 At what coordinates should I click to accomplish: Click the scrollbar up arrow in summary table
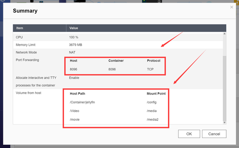click(x=224, y=34)
